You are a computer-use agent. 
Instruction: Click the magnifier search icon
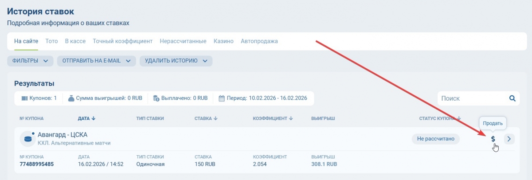[512, 98]
